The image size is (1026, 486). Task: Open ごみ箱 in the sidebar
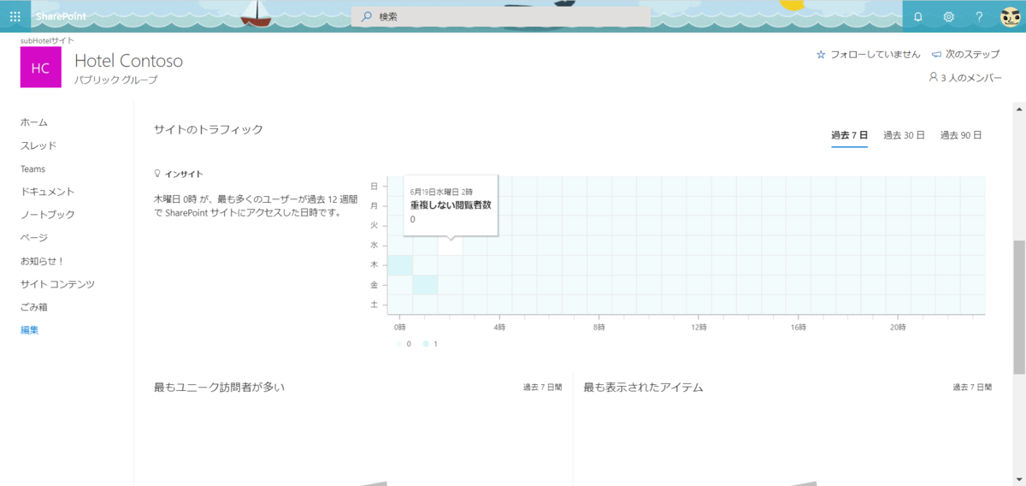(x=34, y=306)
